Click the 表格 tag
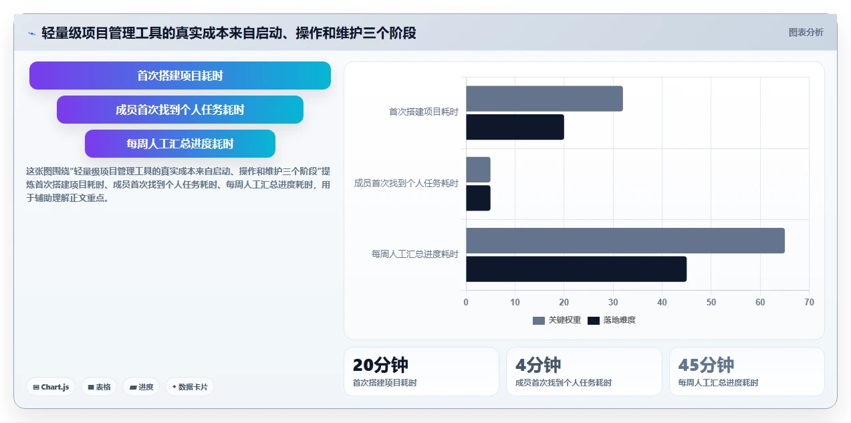The width and height of the screenshot is (851, 423). point(99,387)
